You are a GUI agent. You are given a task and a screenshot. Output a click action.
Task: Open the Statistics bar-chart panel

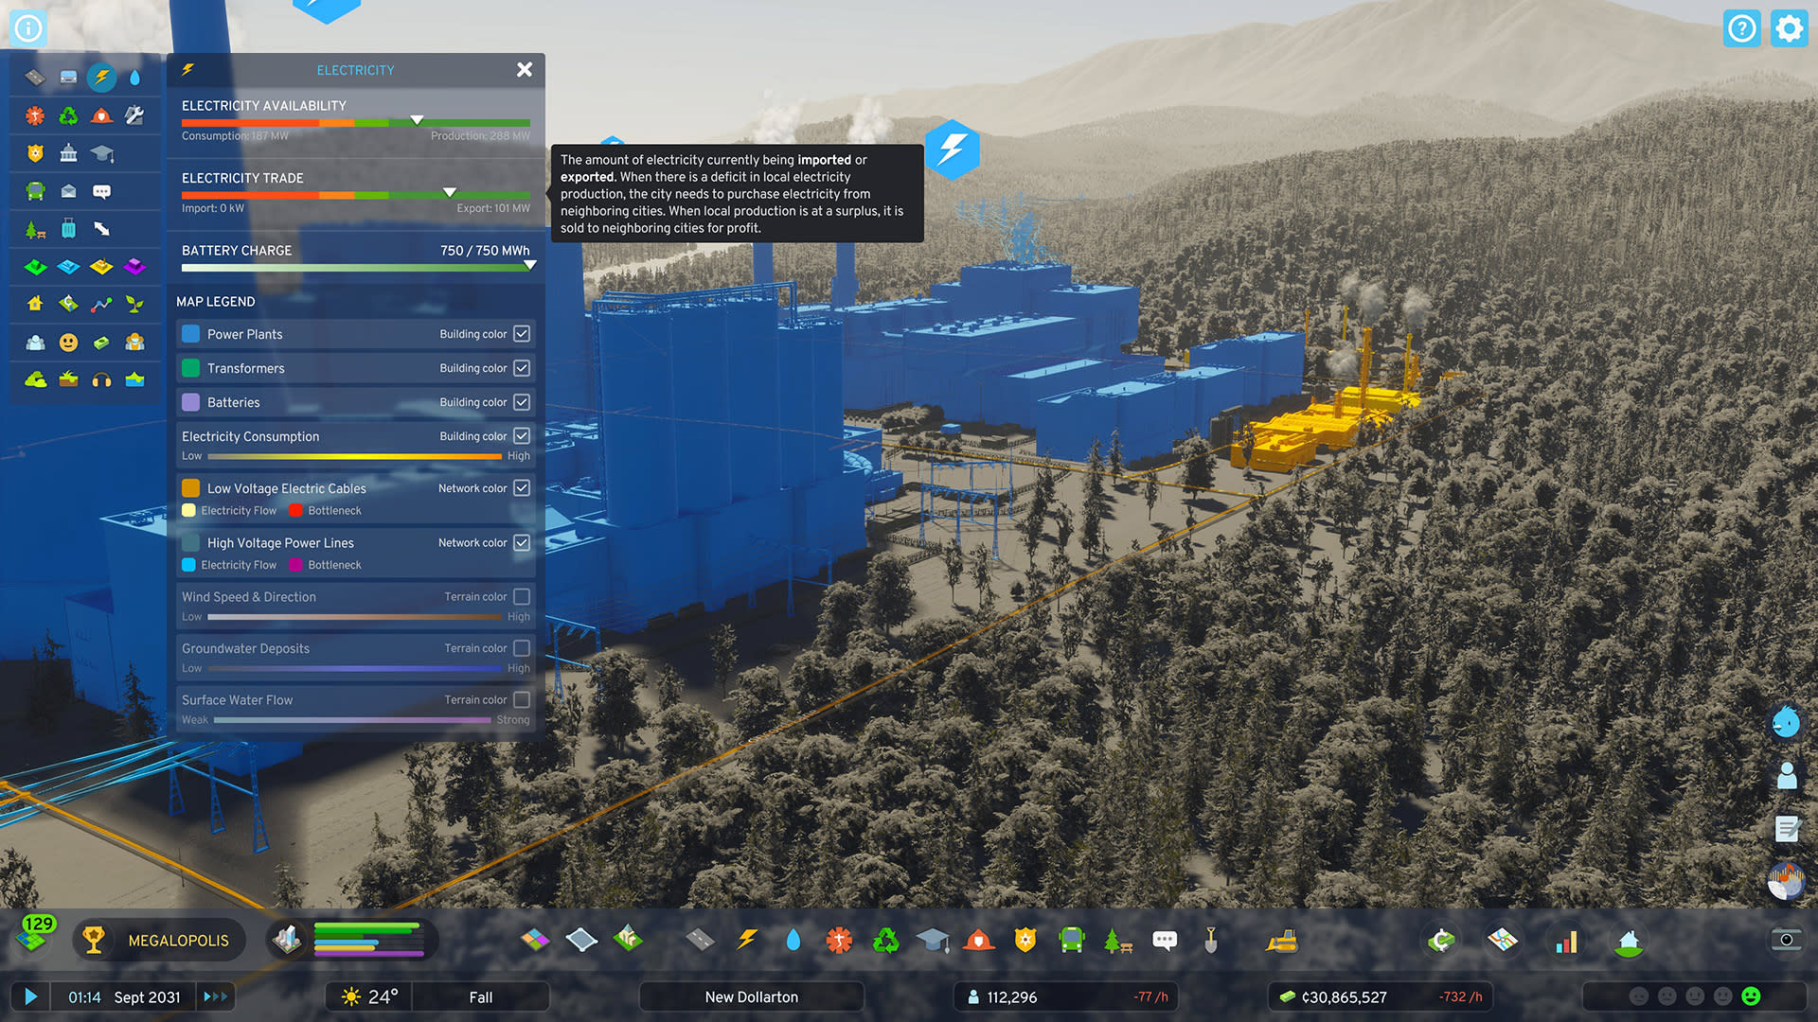1566,940
